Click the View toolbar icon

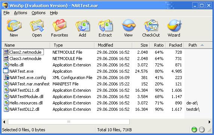128,25
